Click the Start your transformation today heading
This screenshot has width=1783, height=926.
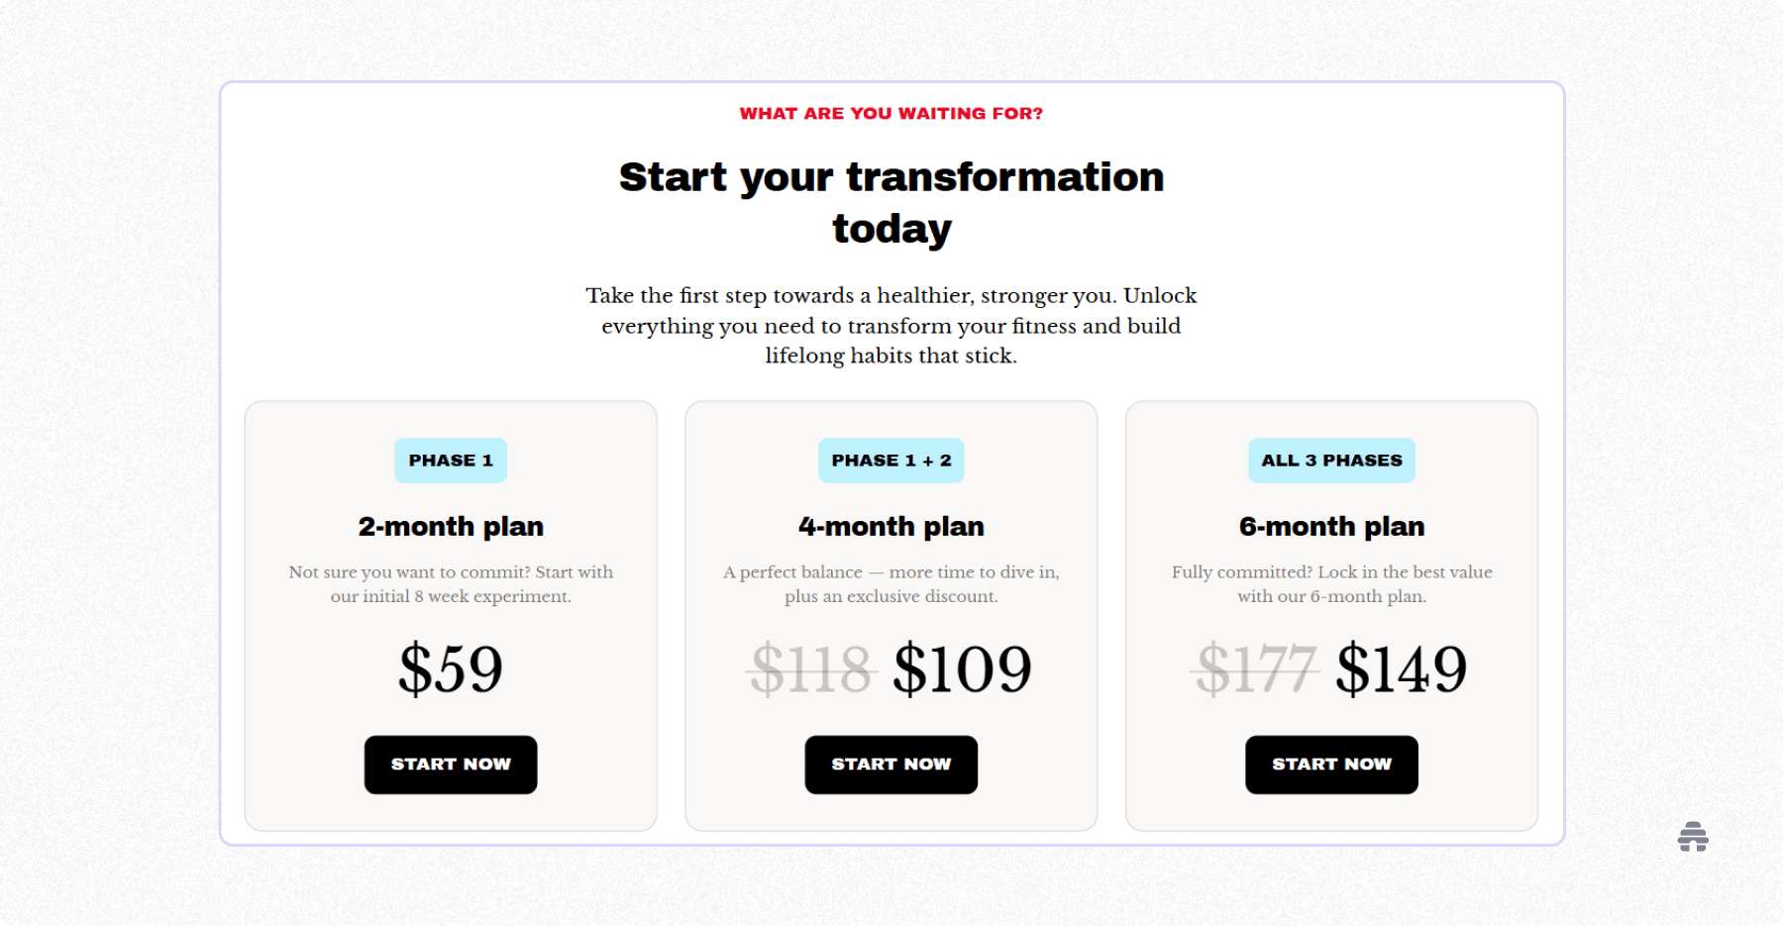pyautogui.click(x=891, y=202)
